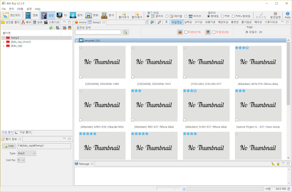Collapse the Censored (20) group
This screenshot has width=292, height=192.
(77, 41)
